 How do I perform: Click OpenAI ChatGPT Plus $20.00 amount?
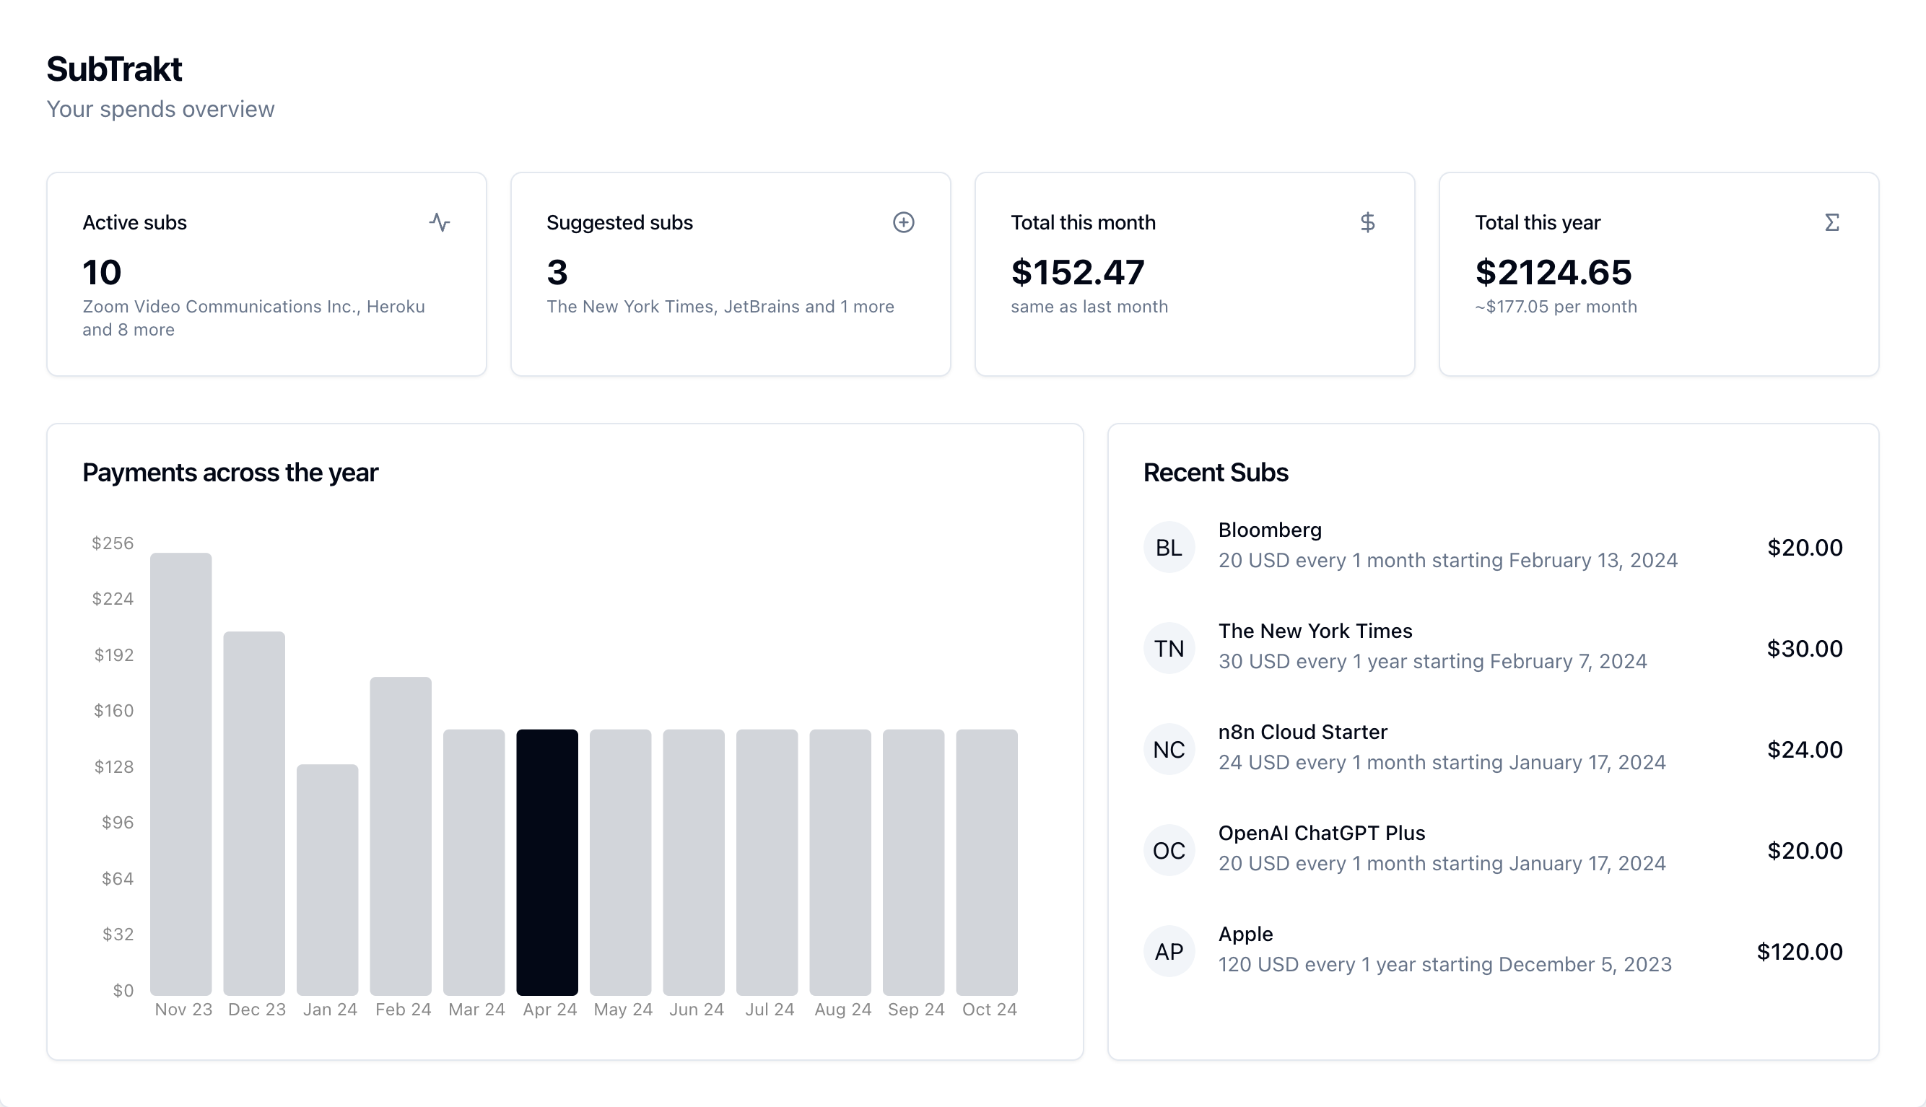click(1804, 851)
